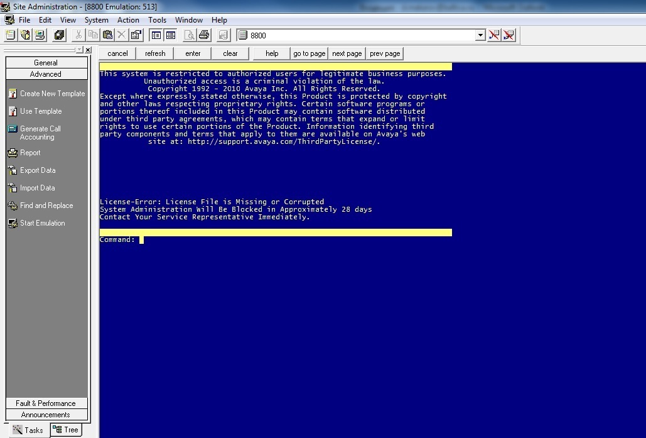Screen dimensions: 646x438
Task: Click the Start Emulation icon
Action: tap(13, 223)
